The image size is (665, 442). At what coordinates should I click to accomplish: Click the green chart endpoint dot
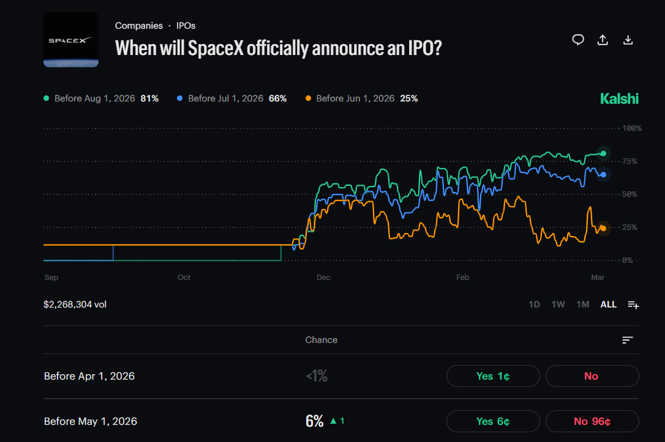coord(603,153)
